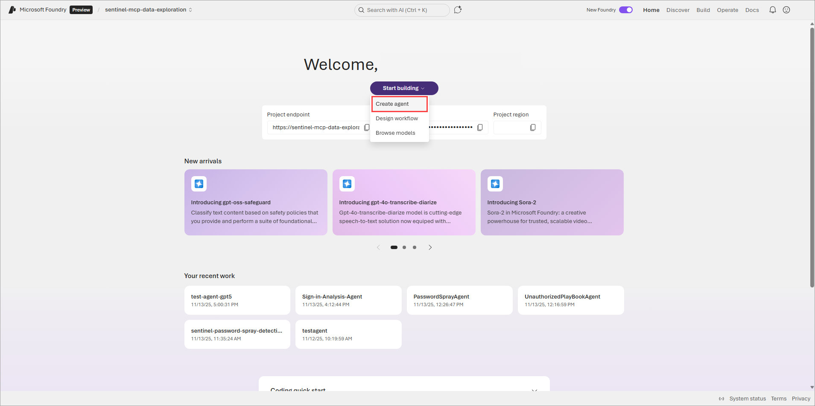The width and height of the screenshot is (815, 406).
Task: Click the Microsoft Foundry title text
Action: [43, 10]
